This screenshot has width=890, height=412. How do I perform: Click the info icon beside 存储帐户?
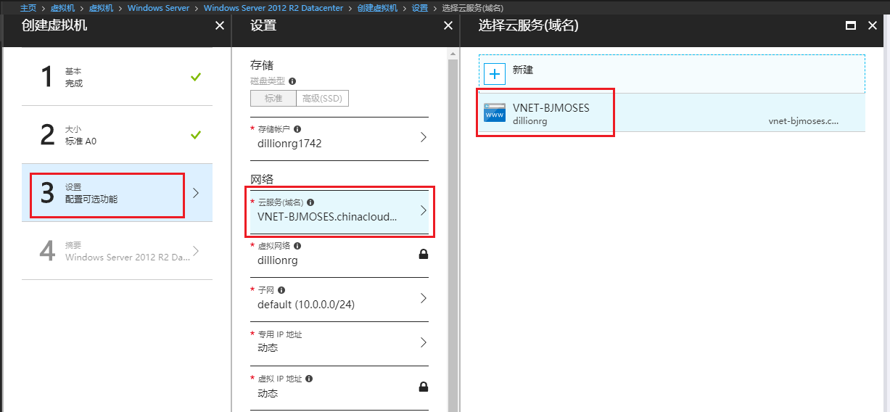tap(297, 128)
